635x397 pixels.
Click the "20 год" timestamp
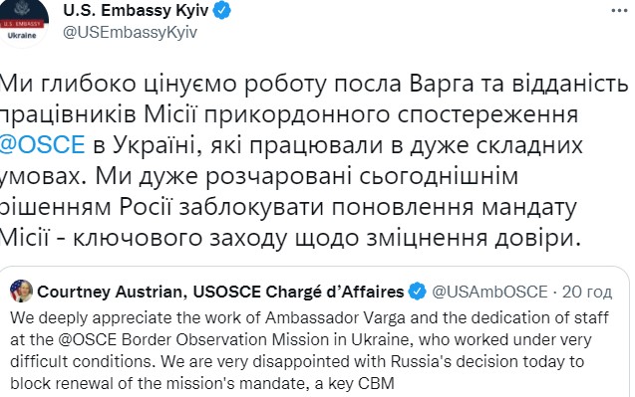[x=587, y=292]
